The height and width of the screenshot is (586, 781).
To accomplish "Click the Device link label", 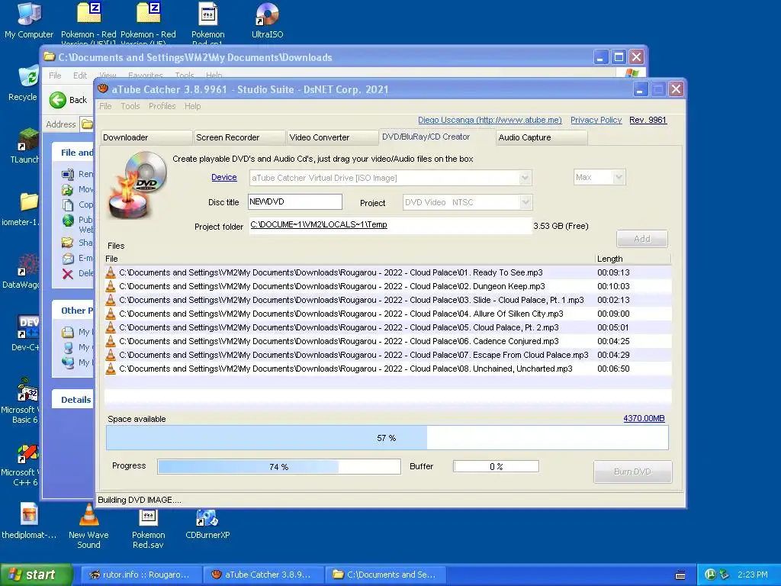I will pos(223,177).
